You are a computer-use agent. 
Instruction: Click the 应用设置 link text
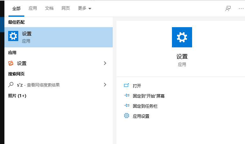coord(141,116)
